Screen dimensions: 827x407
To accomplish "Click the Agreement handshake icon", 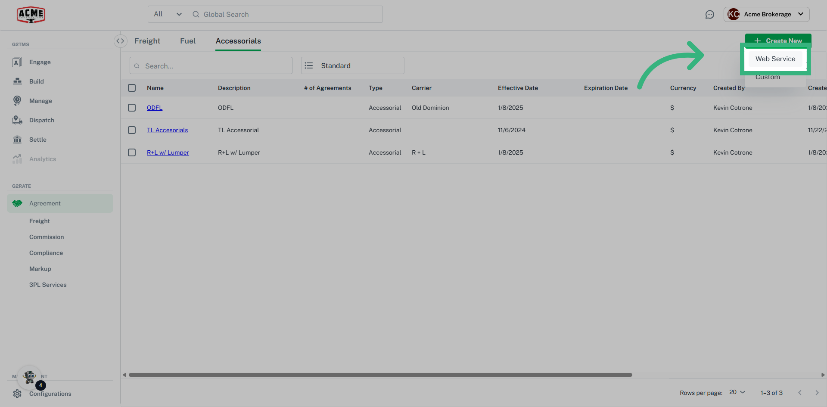I will tap(17, 203).
